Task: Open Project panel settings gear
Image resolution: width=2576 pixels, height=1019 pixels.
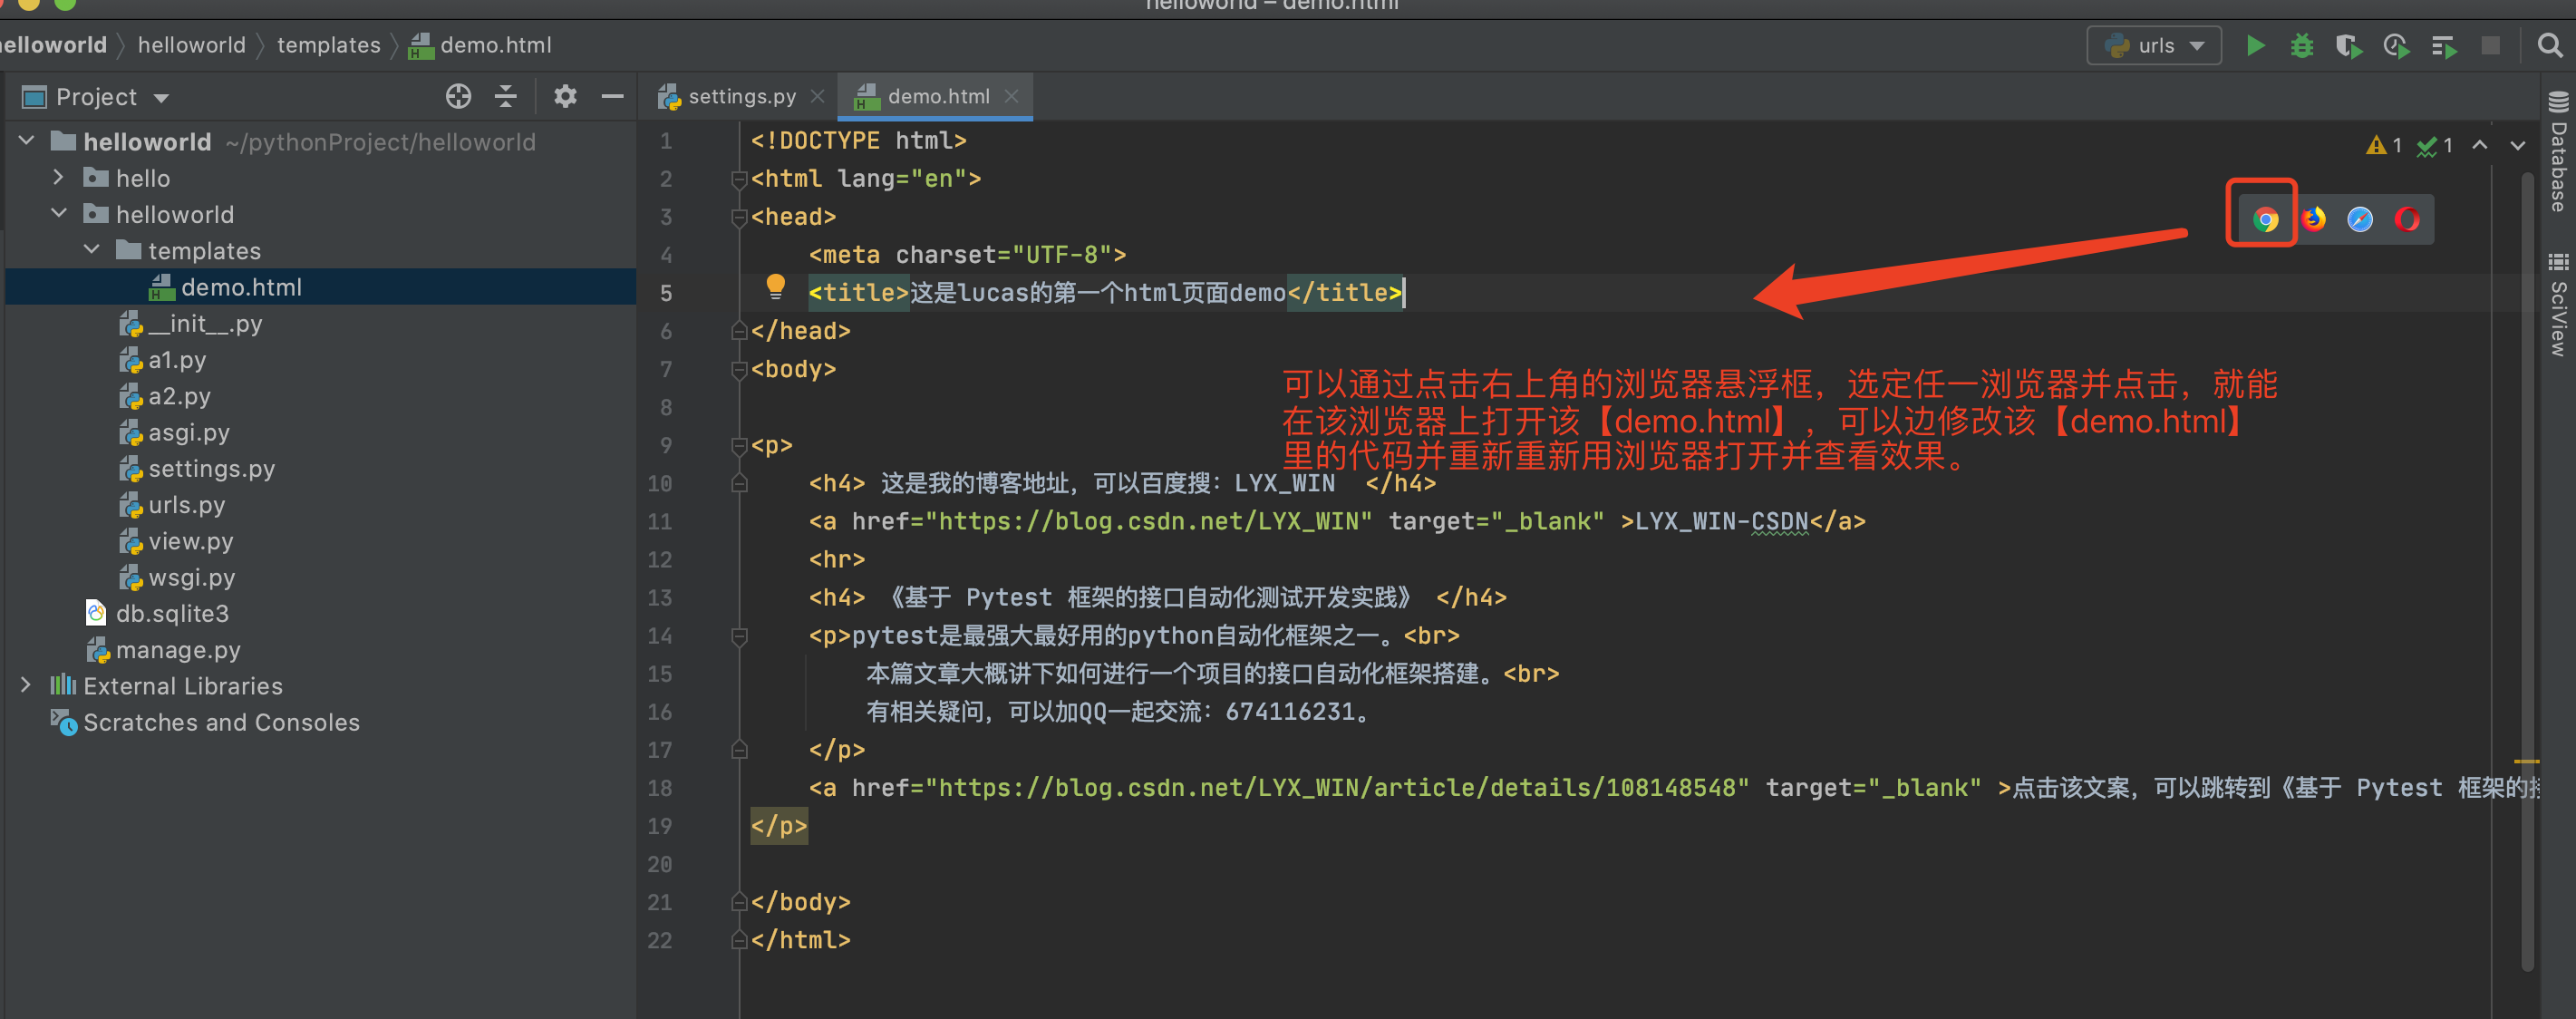Action: coord(565,97)
